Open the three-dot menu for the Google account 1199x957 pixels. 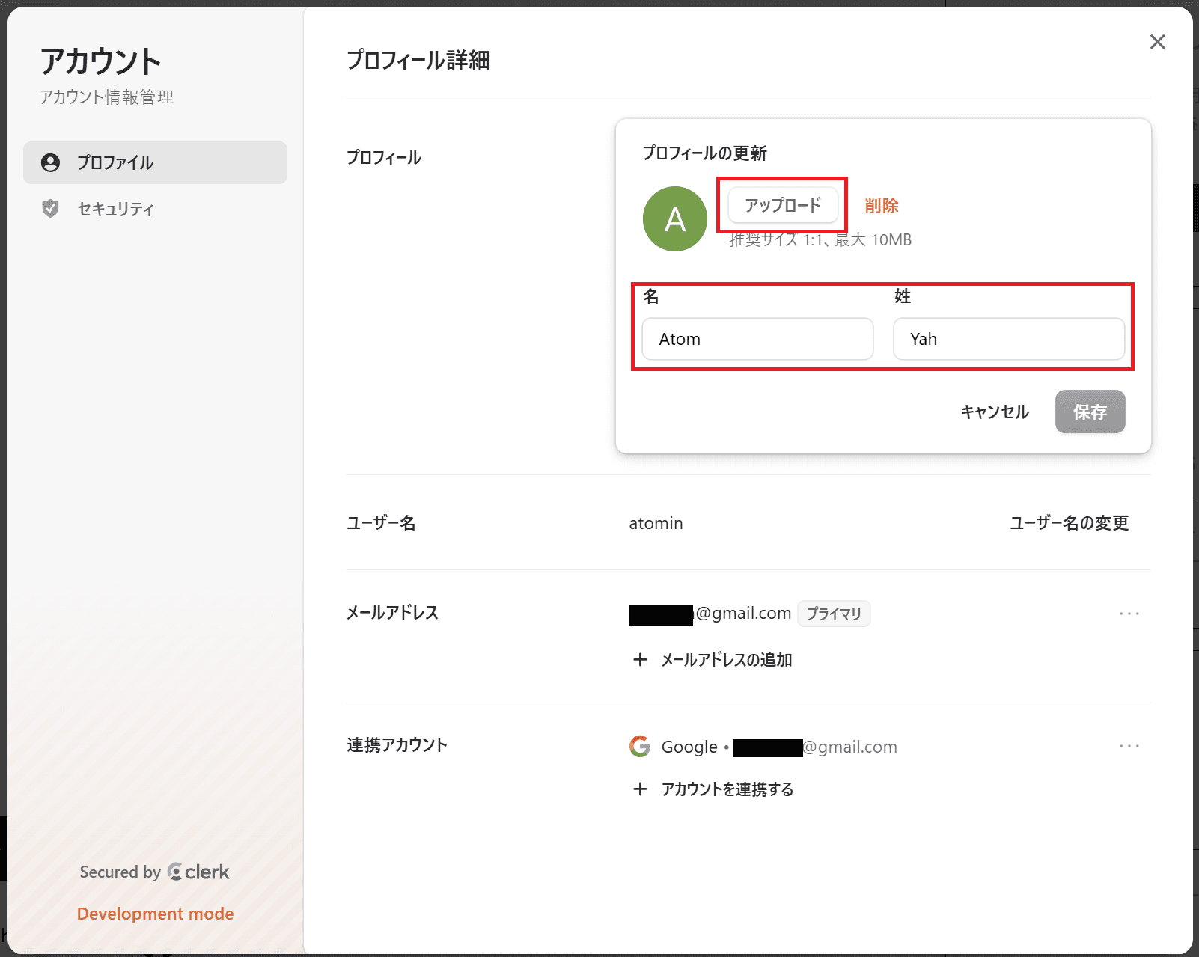1128,746
